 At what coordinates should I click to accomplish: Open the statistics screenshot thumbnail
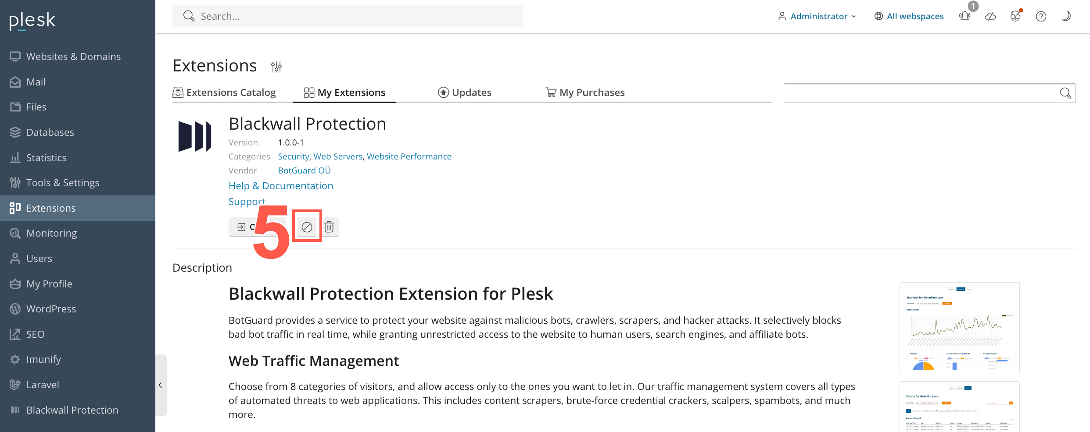click(959, 328)
